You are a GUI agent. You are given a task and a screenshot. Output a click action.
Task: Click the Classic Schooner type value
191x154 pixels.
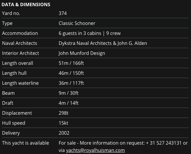point(77,23)
